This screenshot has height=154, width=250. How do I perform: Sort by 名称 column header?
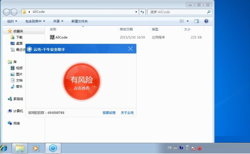pos(53,29)
